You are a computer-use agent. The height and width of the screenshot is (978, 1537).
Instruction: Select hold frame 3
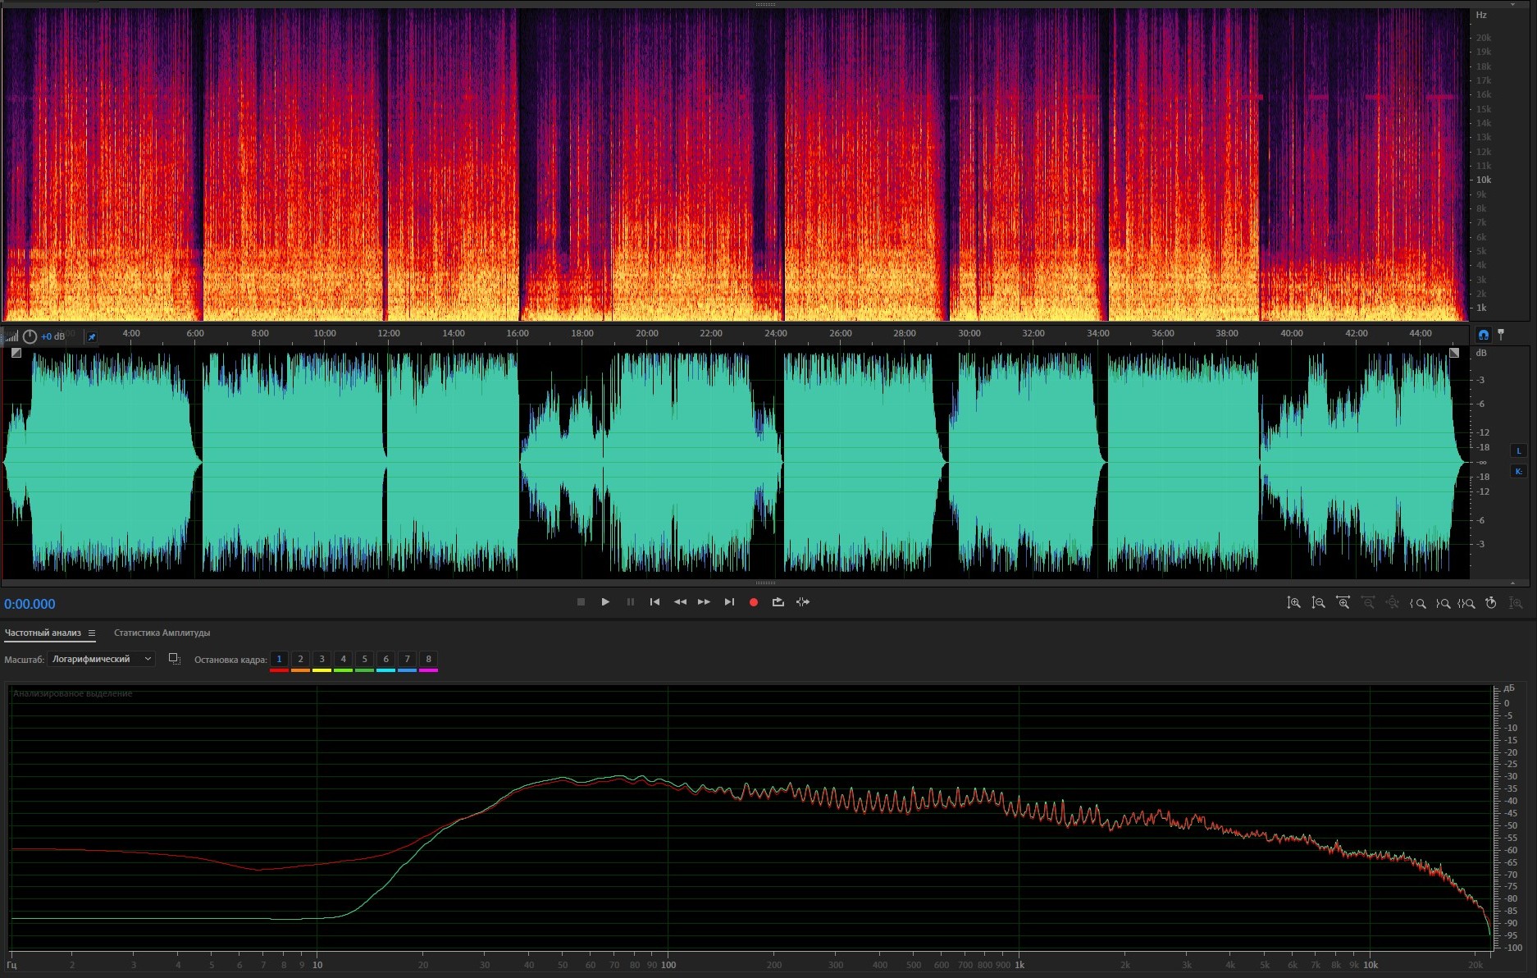coord(322,659)
